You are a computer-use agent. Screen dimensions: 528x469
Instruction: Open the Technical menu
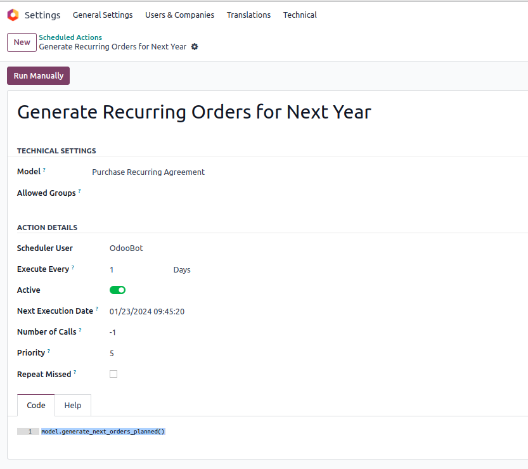(300, 15)
